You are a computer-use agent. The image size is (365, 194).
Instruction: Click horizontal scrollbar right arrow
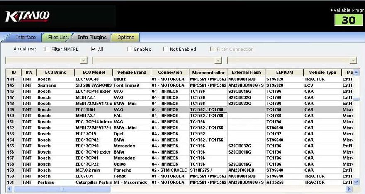(x=349, y=189)
